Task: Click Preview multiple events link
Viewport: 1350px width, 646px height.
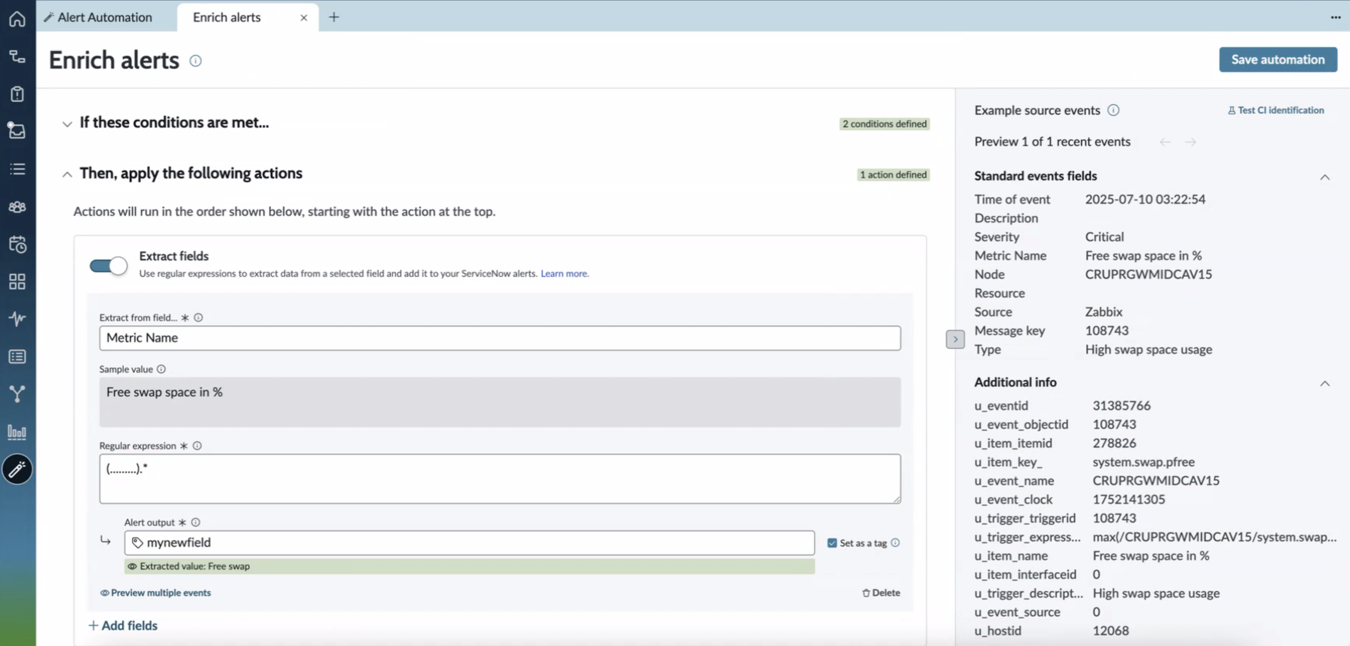Action: click(156, 593)
